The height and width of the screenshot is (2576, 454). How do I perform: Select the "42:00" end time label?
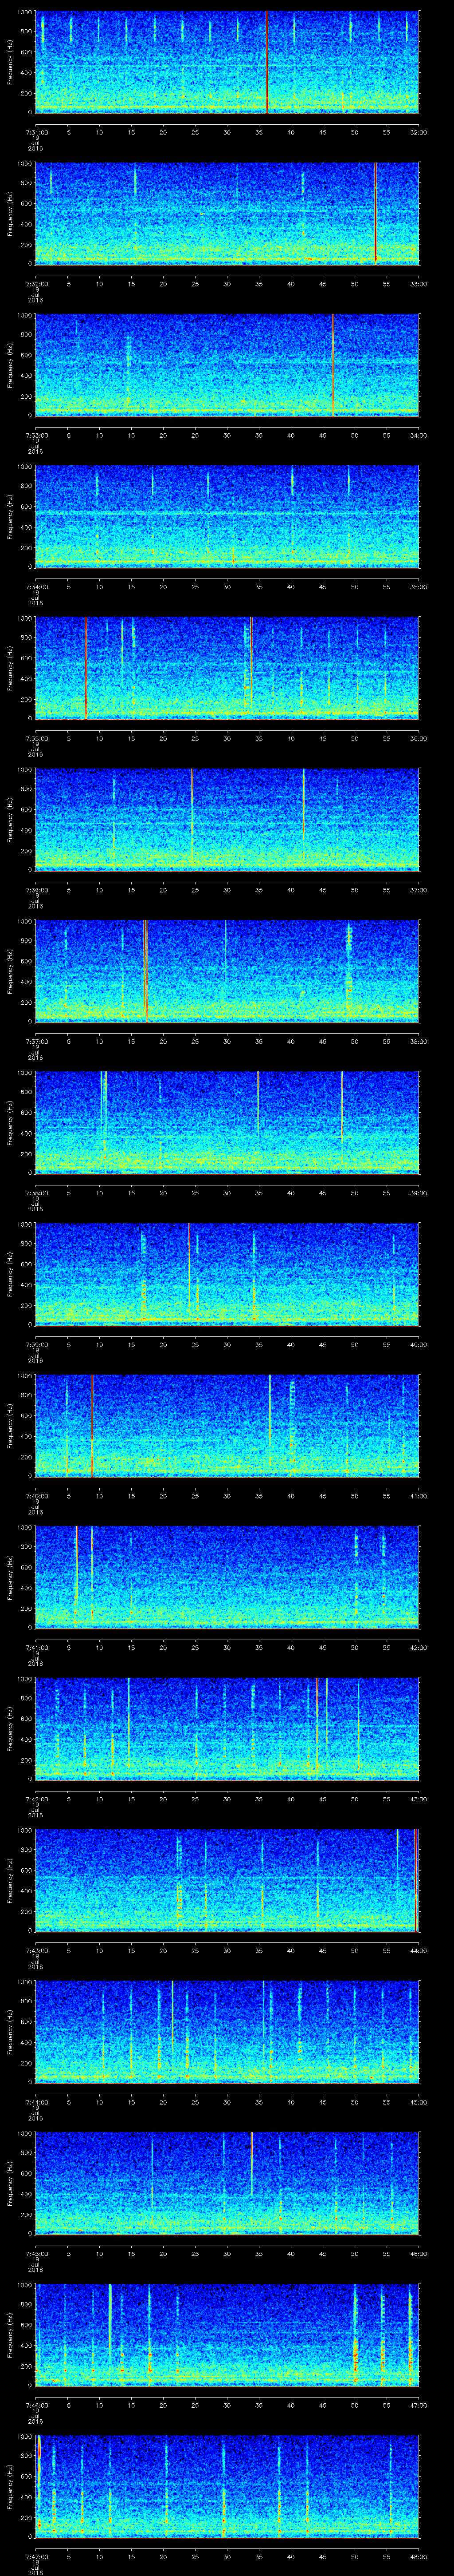point(418,1647)
